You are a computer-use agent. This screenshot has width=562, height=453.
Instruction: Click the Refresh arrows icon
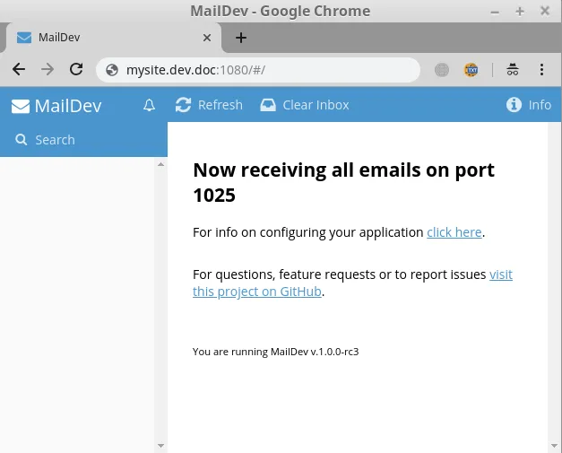[183, 105]
